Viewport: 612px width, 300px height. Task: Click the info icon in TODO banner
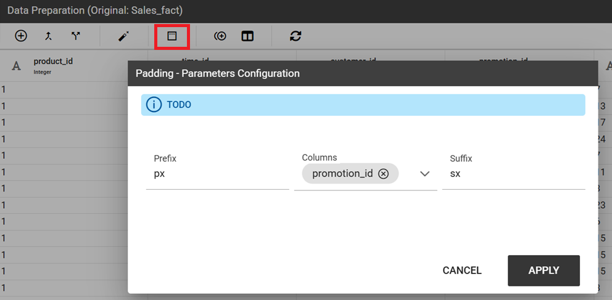pyautogui.click(x=154, y=105)
